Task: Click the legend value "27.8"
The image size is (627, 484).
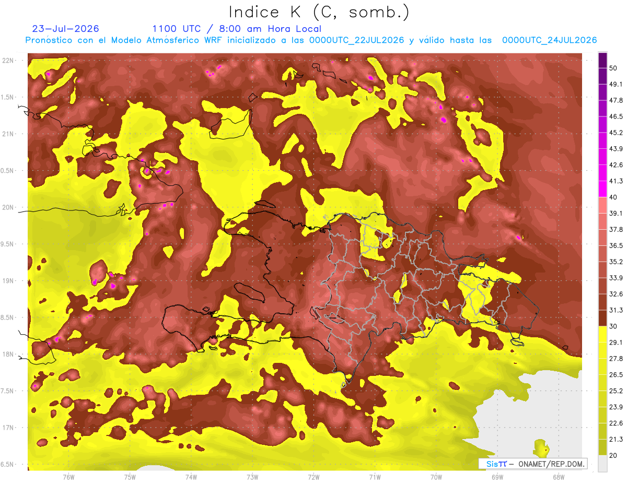Action: pyautogui.click(x=616, y=359)
